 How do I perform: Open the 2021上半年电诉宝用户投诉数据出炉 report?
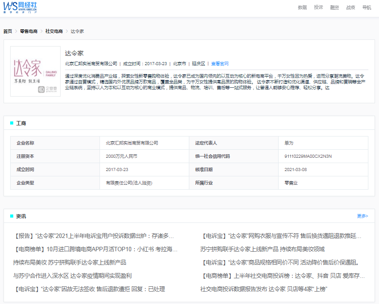pyautogui.click(x=94, y=236)
